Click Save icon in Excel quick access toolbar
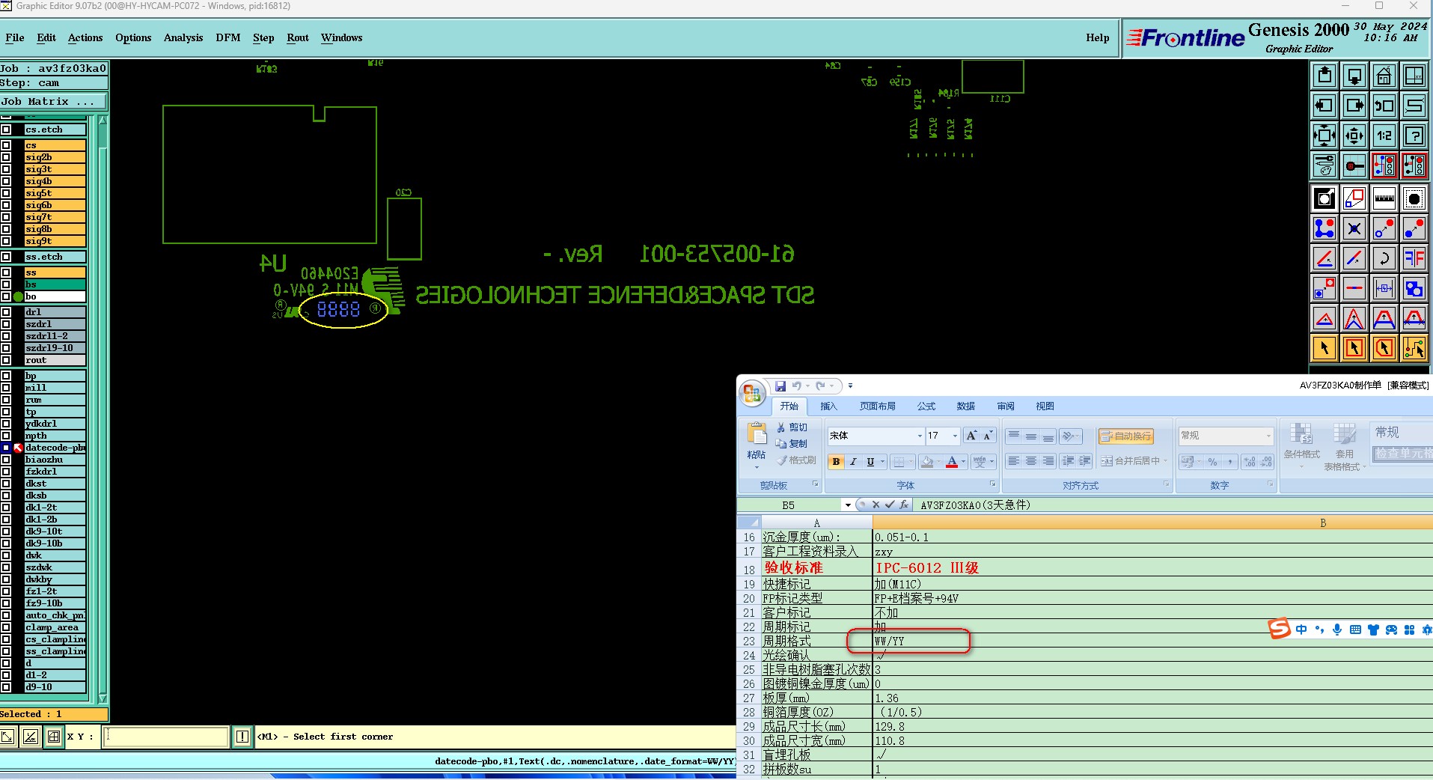This screenshot has width=1433, height=780. 780,386
